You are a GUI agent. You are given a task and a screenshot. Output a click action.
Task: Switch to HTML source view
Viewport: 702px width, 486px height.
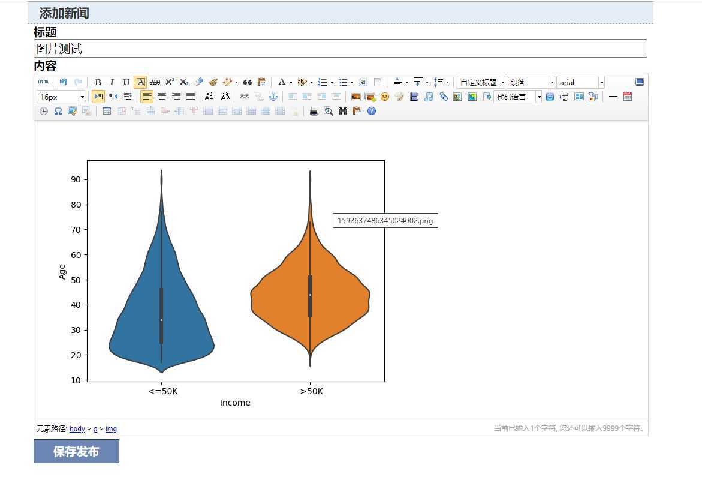pos(43,82)
